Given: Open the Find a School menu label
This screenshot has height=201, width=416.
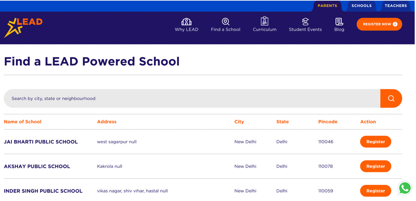Looking at the screenshot, I should point(226,29).
